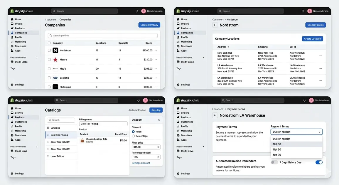This screenshot has height=185, width=339.
Task: Open the Payment Terms dropdown
Action: (x=296, y=132)
